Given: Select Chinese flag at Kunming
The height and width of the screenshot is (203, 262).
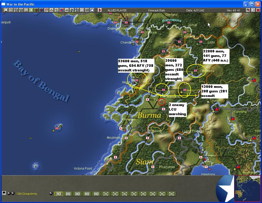Looking at the screenshot, I should 233,118.
